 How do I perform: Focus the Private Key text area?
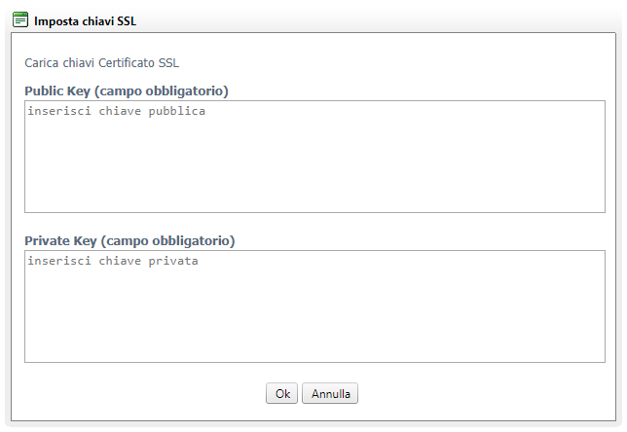tap(314, 306)
